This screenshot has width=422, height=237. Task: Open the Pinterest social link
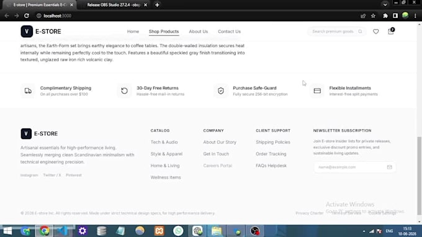73,175
